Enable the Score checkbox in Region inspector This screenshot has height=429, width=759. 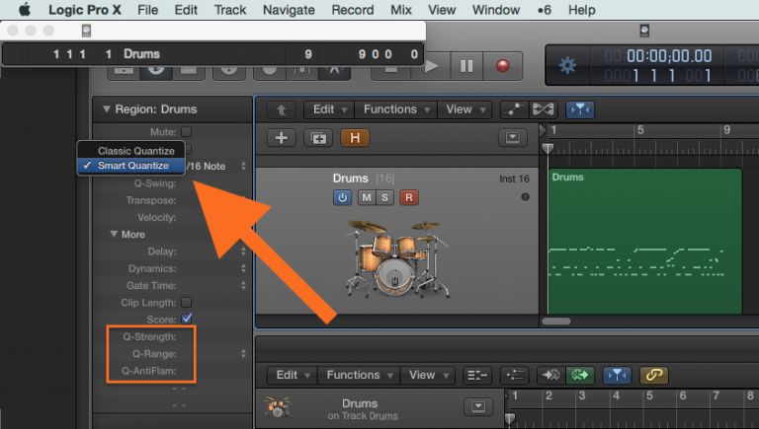187,319
